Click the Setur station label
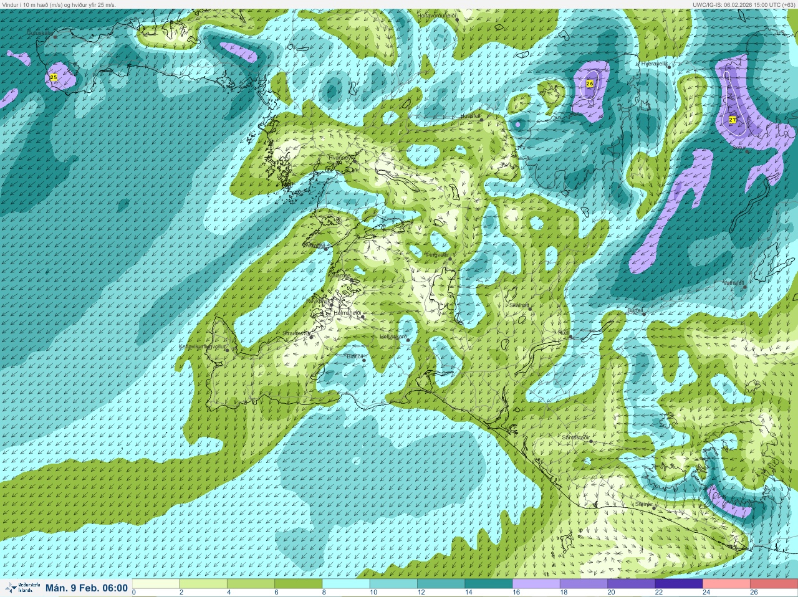Viewport: 798px width, 597px height. pos(738,148)
